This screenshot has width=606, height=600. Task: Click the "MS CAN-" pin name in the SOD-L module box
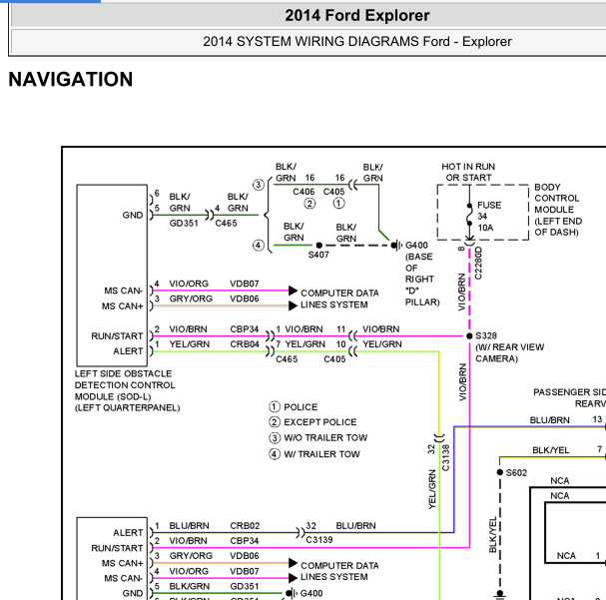coord(123,291)
